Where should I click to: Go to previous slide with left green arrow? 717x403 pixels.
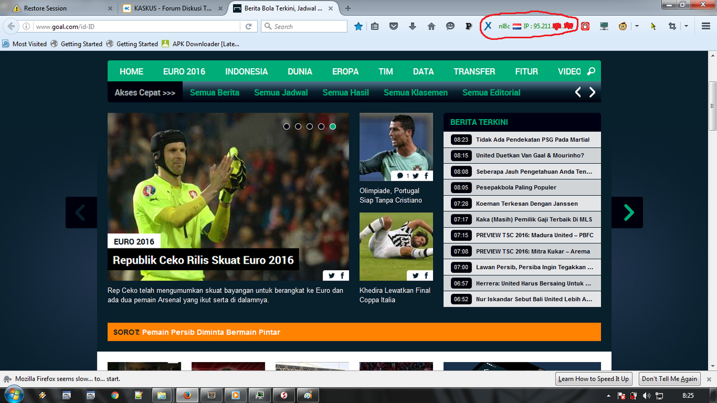click(81, 213)
